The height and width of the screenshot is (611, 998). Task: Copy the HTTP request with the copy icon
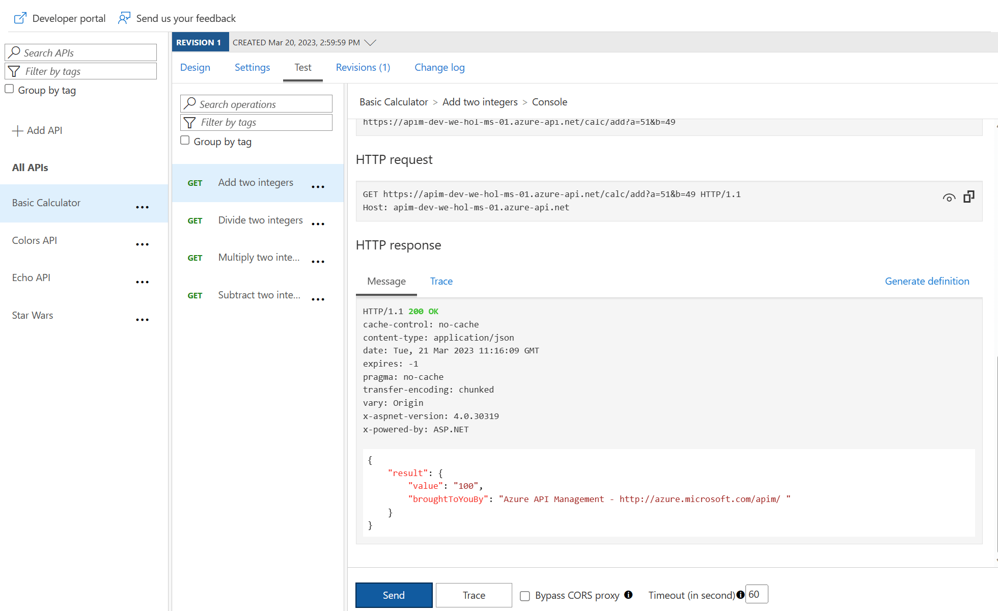(x=969, y=197)
